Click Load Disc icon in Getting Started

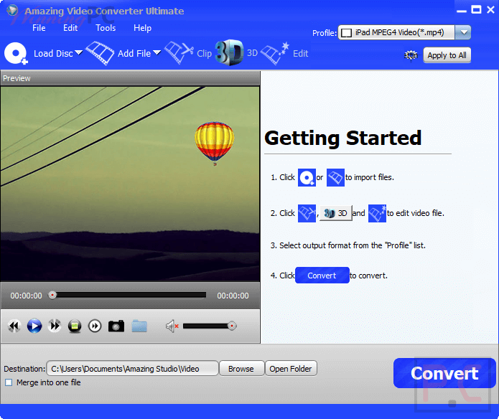pos(307,177)
